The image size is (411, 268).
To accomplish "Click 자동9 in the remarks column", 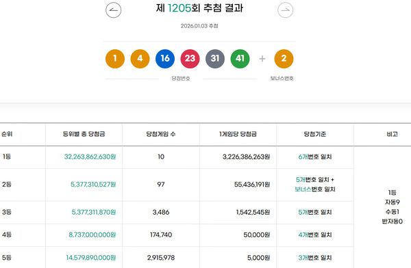I will (392, 202).
